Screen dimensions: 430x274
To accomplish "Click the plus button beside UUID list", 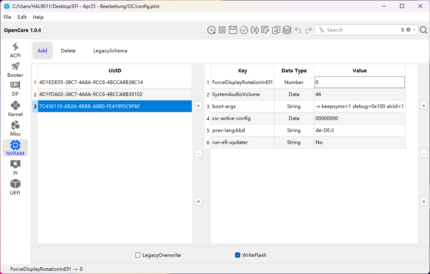I will click(x=199, y=106).
